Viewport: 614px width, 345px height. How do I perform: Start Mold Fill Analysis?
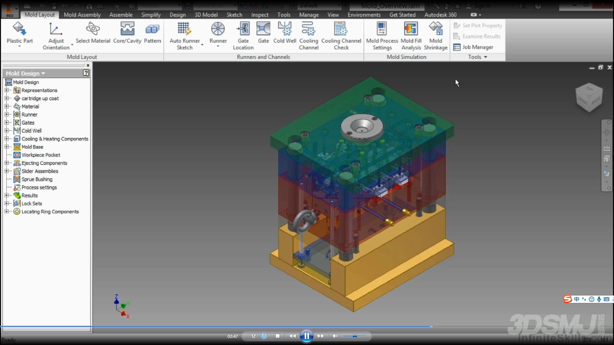point(411,36)
